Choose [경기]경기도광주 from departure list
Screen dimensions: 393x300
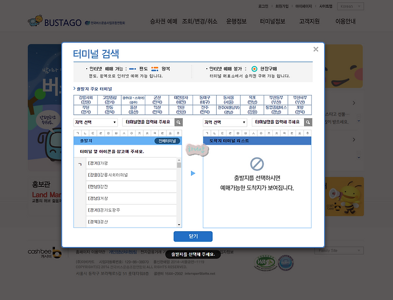tap(131, 210)
